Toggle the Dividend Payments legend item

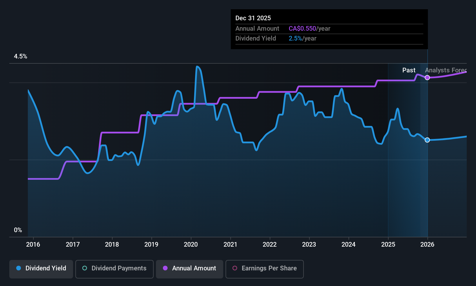[114, 269]
